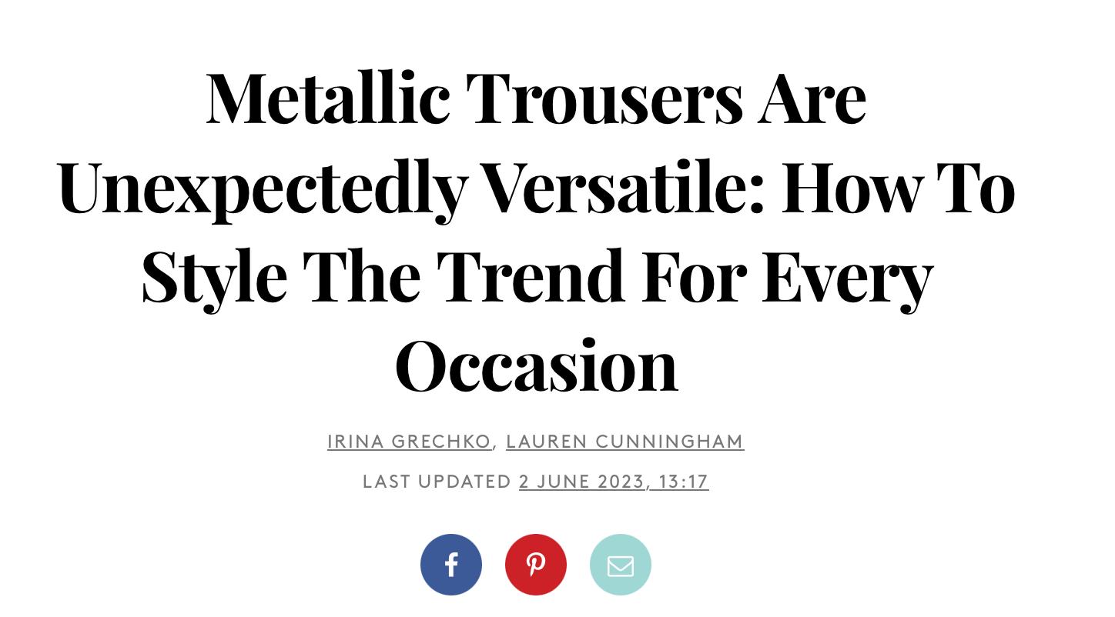Click the word Occasion in the headline

click(x=536, y=365)
